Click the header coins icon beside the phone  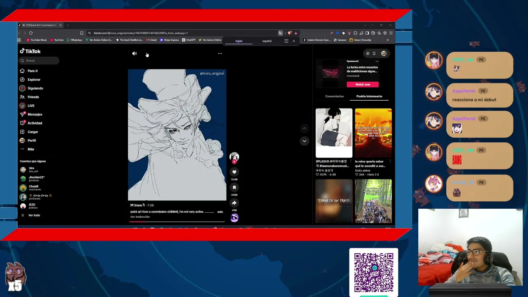coord(368,53)
